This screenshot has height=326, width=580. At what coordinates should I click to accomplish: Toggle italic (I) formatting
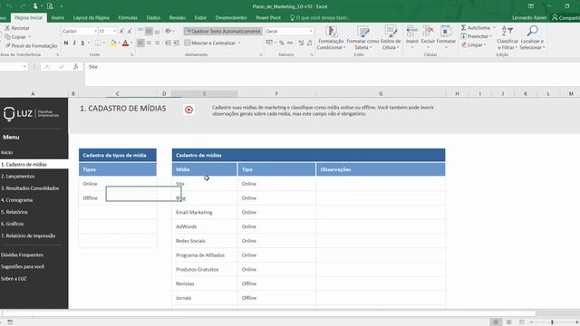(74, 43)
